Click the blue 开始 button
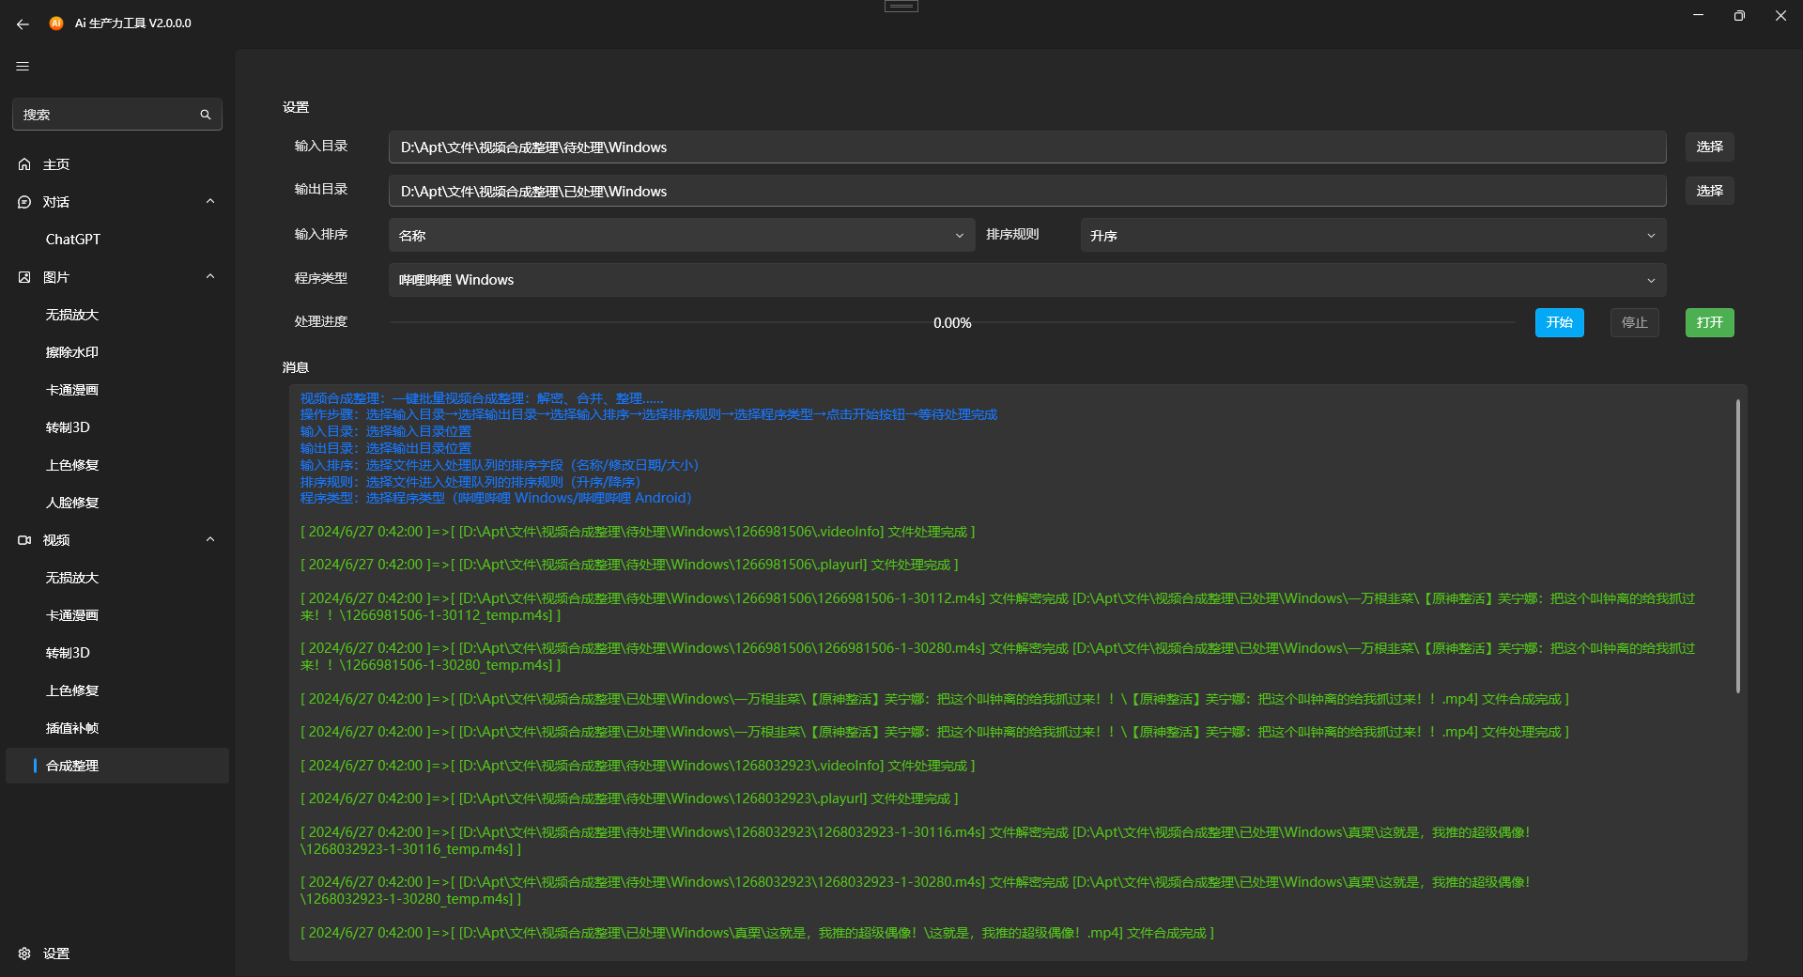This screenshot has width=1803, height=977. 1560,322
